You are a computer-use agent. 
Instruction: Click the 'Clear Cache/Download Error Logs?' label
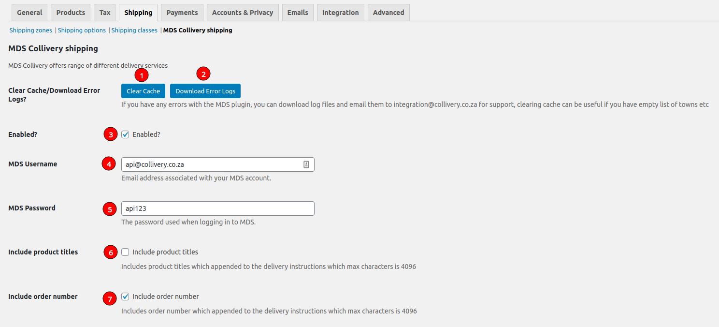click(54, 95)
